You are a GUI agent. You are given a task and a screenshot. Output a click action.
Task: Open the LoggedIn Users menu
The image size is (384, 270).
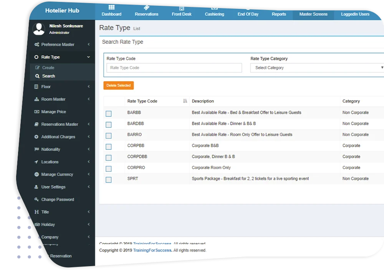[x=355, y=14]
